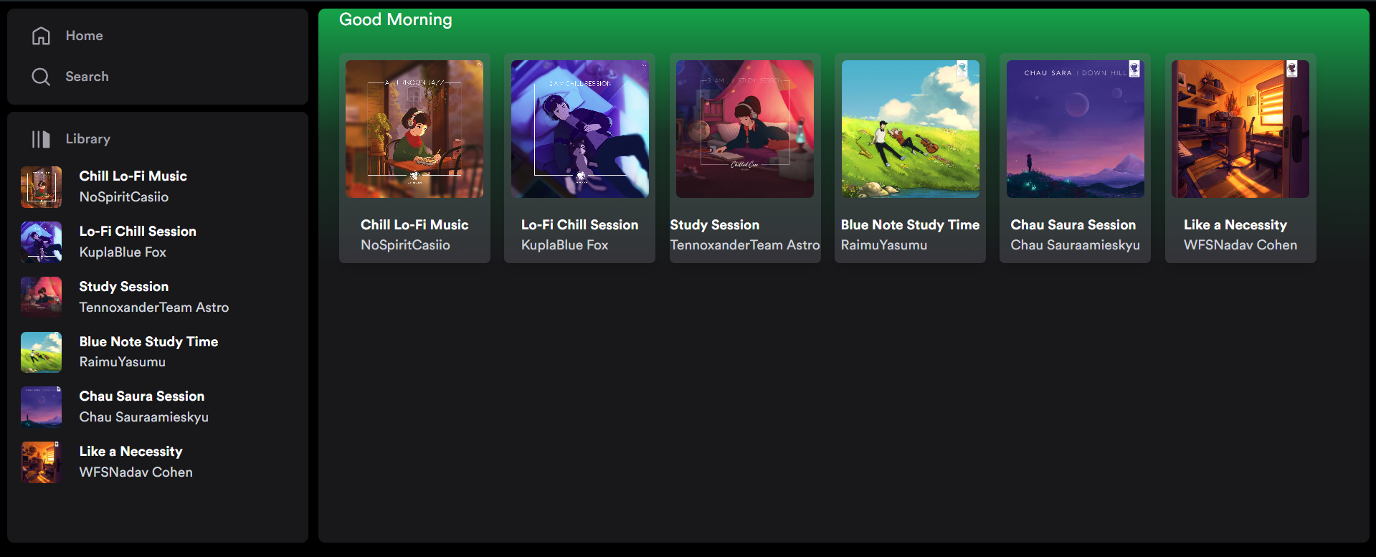Open Like a Necessity card cover art
Image resolution: width=1376 pixels, height=557 pixels.
[x=1240, y=129]
